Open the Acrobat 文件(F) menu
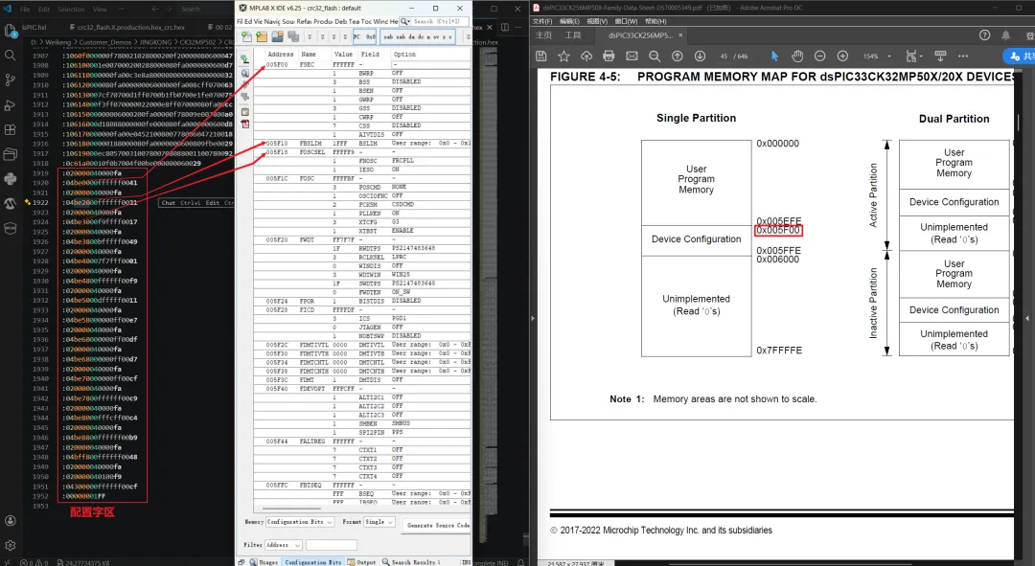This screenshot has height=566, width=1035. (x=542, y=21)
